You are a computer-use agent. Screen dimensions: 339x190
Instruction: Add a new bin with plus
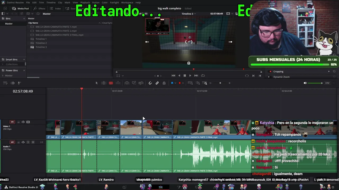point(24,18)
